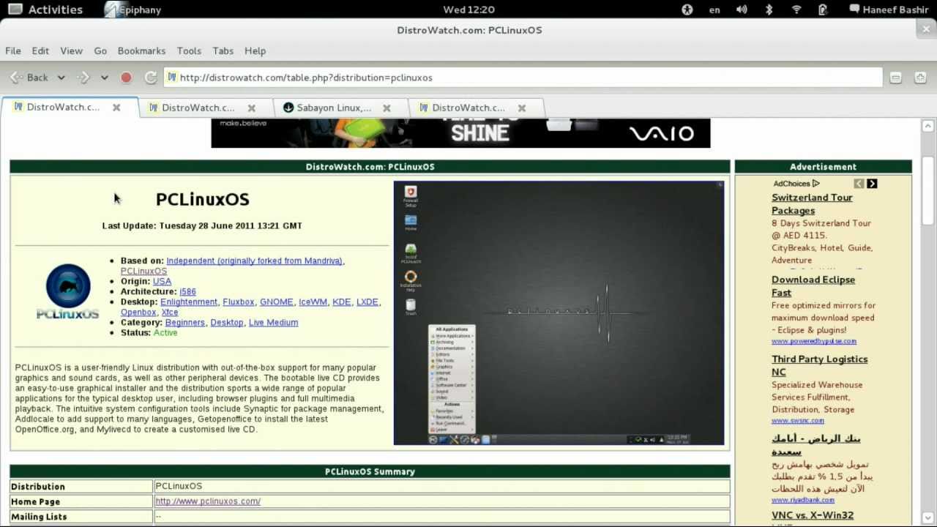Click the AdChoices label

coord(796,184)
